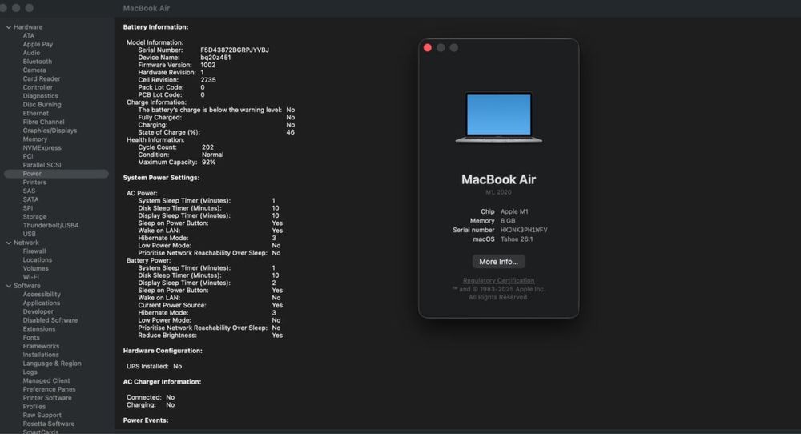The width and height of the screenshot is (801, 434).
Task: Click device name bq20z451
Action: click(x=215, y=58)
